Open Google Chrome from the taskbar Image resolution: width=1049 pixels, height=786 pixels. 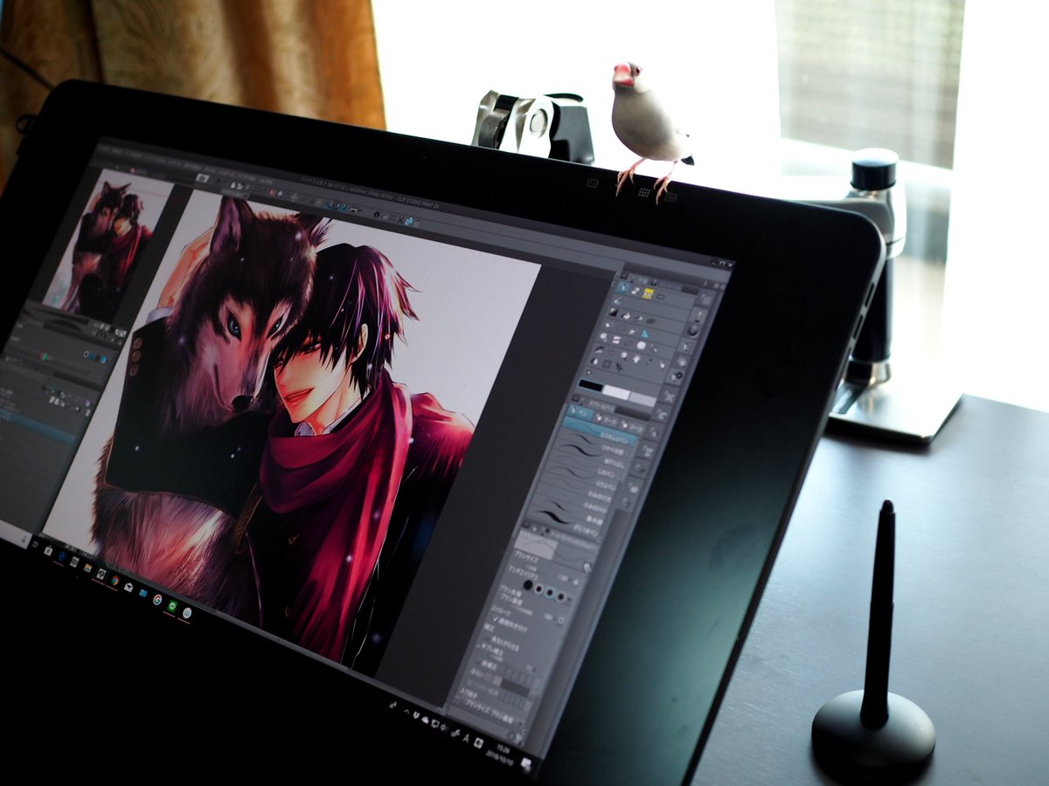(x=115, y=580)
